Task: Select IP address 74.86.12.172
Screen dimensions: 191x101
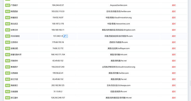Action: tap(58, 48)
